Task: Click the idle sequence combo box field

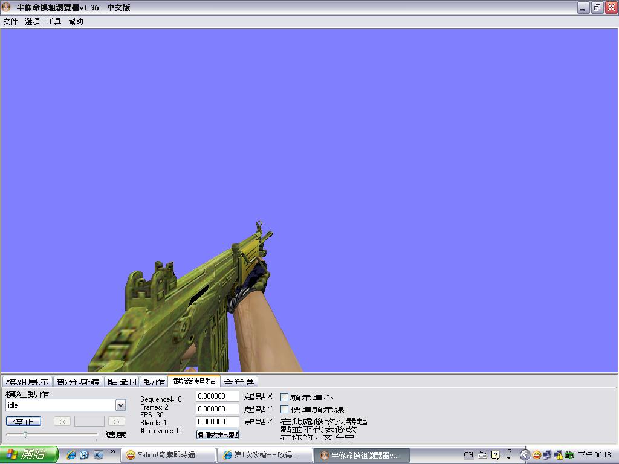Action: click(66, 405)
